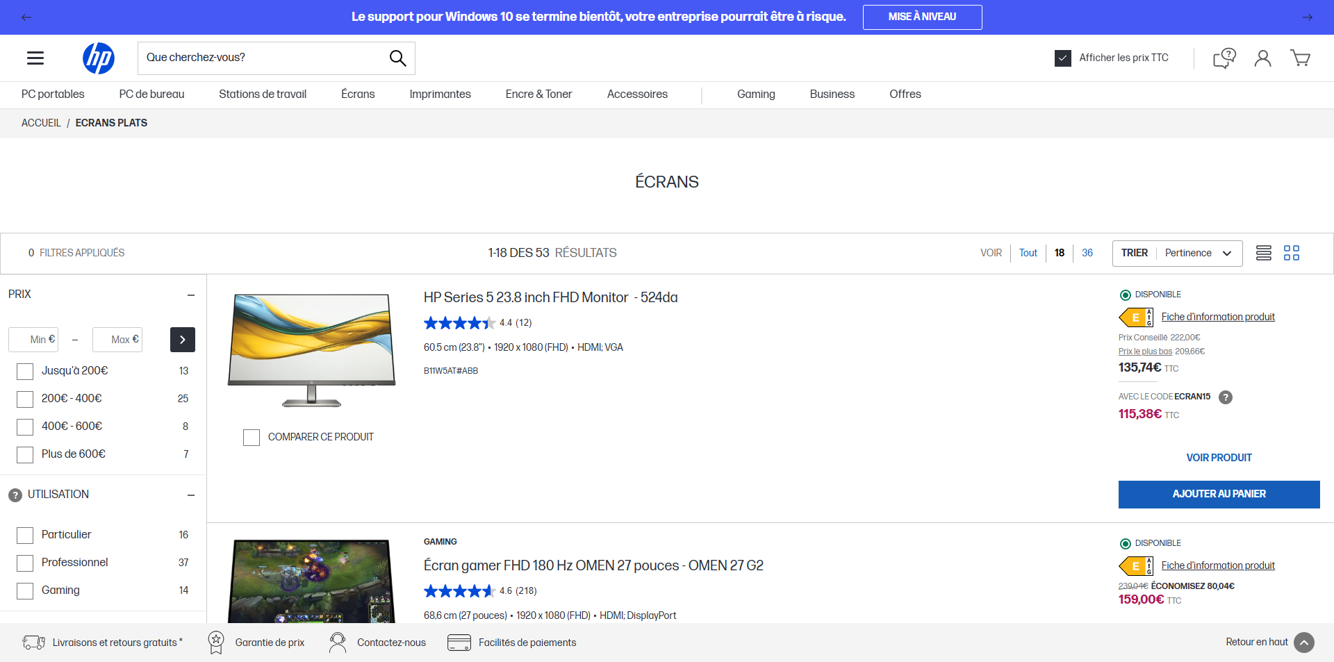This screenshot has width=1334, height=662.
Task: Check the Plus de 600€ filter
Action: pyautogui.click(x=25, y=455)
